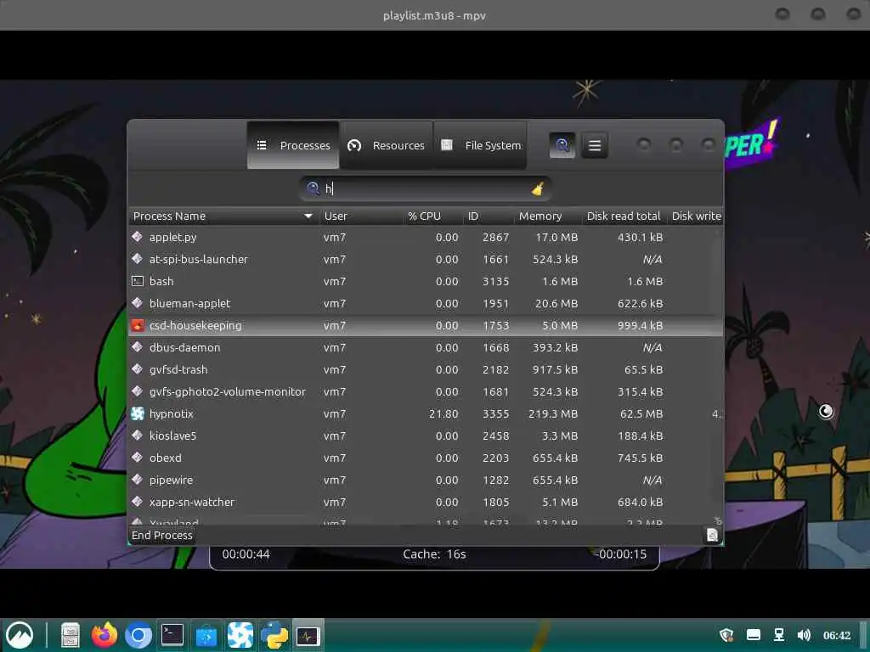Click process ID 1753 cell

495,325
